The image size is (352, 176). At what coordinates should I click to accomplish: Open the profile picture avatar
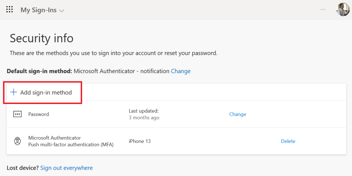[343, 10]
